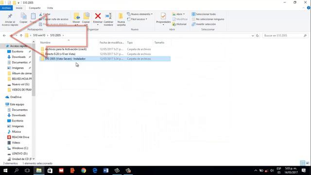Open Vídeos under Este equipo
This screenshot has width=311, height=175.
[x=16, y=142]
